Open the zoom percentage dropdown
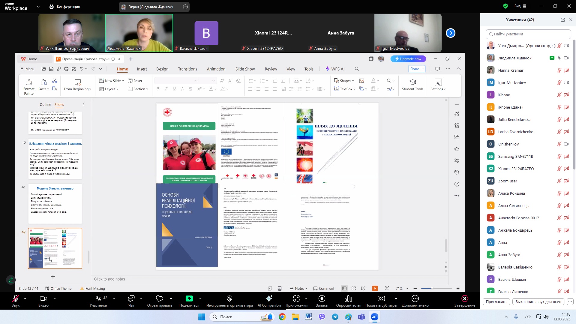The height and width of the screenshot is (324, 576). coord(407,289)
